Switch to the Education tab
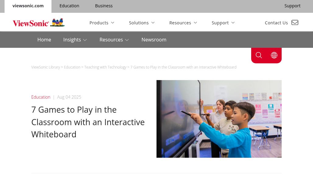The image size is (313, 176). [69, 6]
